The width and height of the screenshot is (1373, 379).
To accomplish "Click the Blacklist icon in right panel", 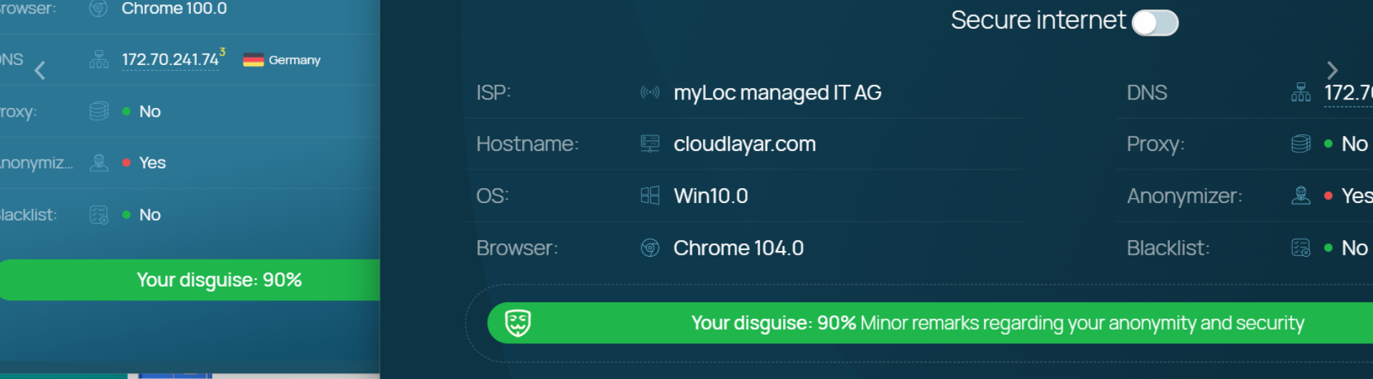I will click(1301, 247).
